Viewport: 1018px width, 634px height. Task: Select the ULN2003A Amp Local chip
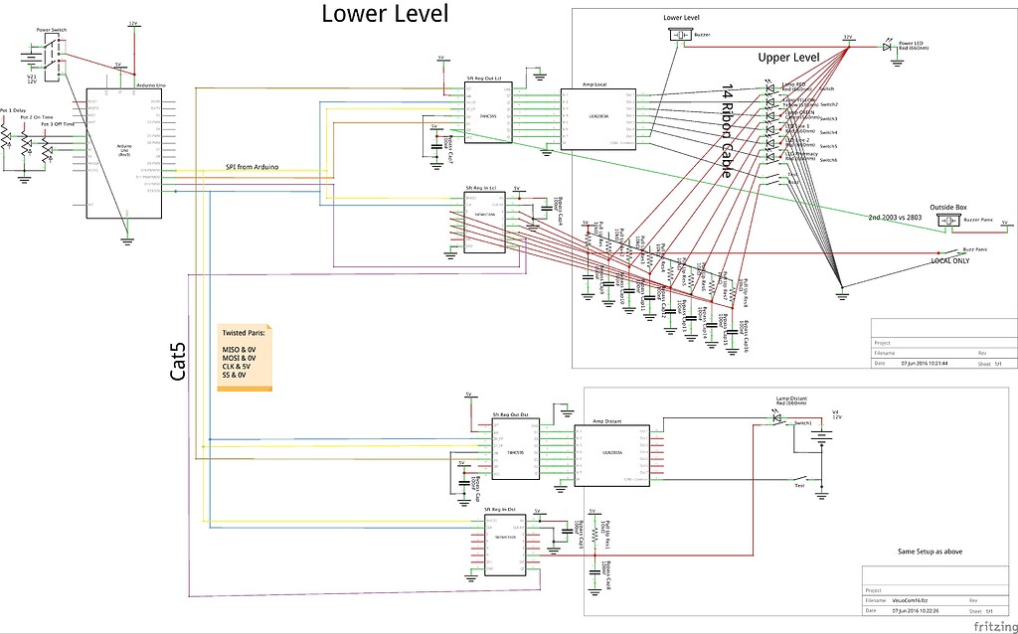[597, 117]
